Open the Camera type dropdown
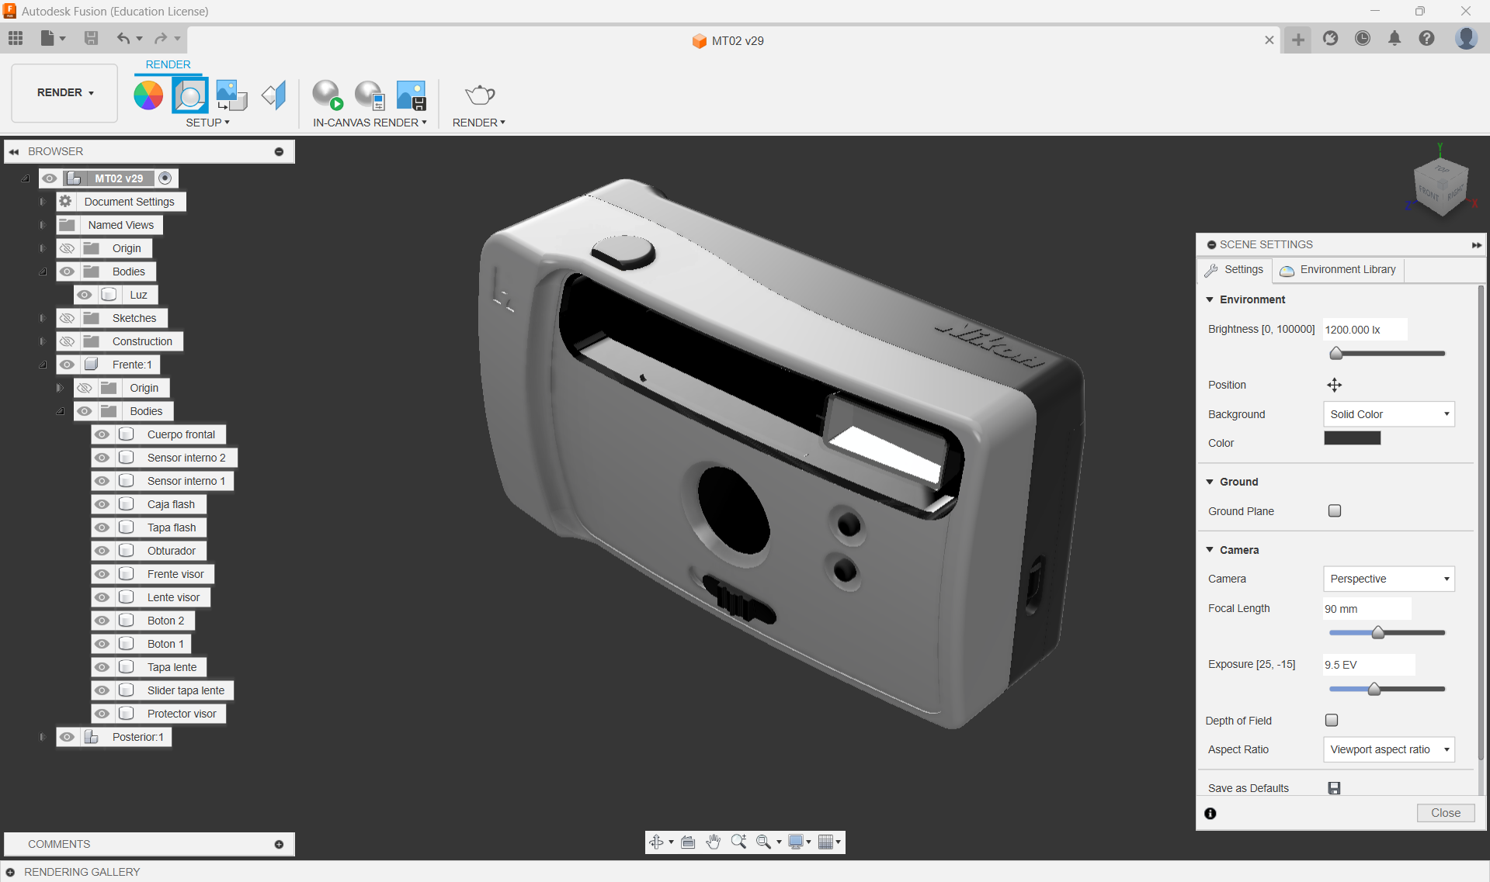The image size is (1490, 882). (x=1388, y=579)
